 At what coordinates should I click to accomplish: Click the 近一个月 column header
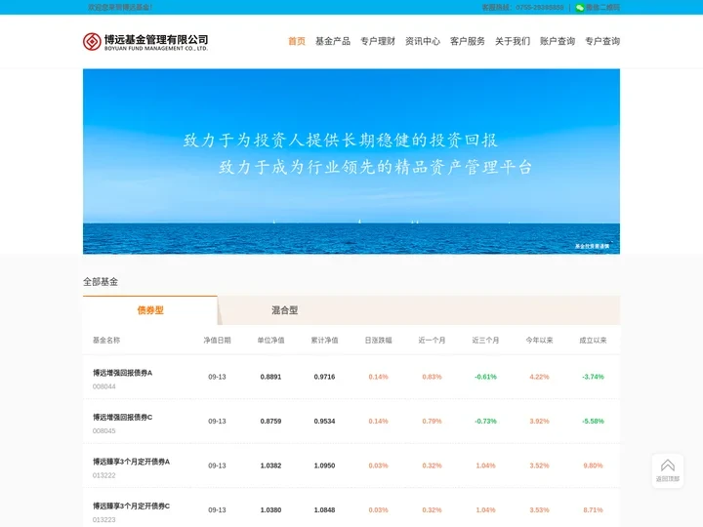click(432, 341)
